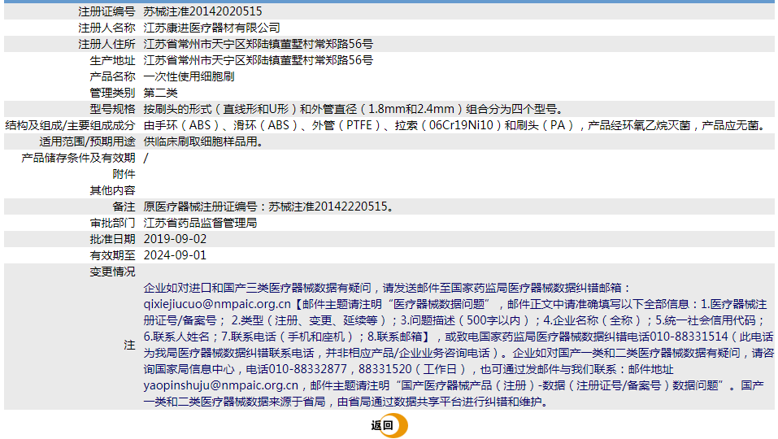Click approval department 江苏省药品监督管理局

[201, 224]
